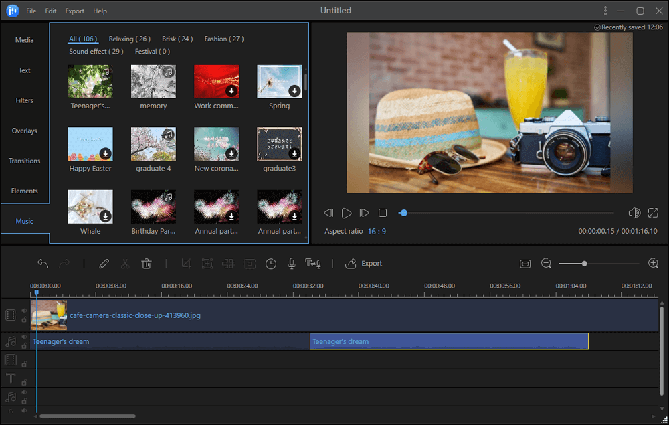Open the Crop tool
669x425 pixels.
[185, 264]
